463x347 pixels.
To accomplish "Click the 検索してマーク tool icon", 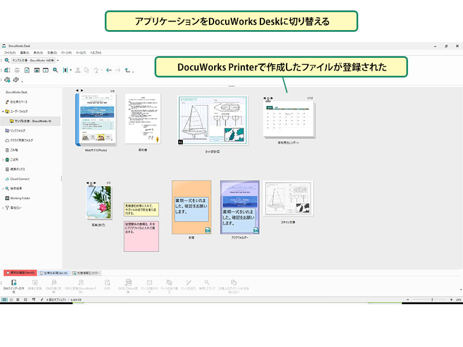I will [207, 282].
